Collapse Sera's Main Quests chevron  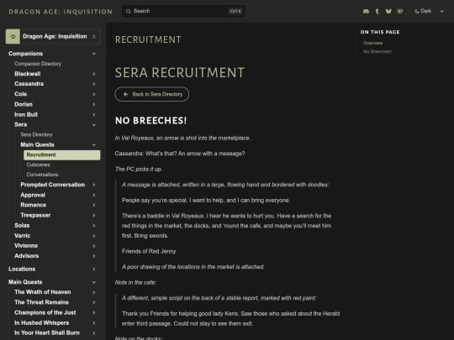click(94, 145)
